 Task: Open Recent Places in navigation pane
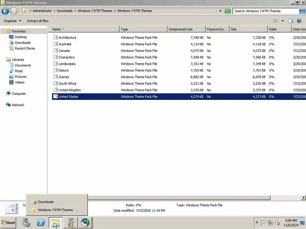25,48
